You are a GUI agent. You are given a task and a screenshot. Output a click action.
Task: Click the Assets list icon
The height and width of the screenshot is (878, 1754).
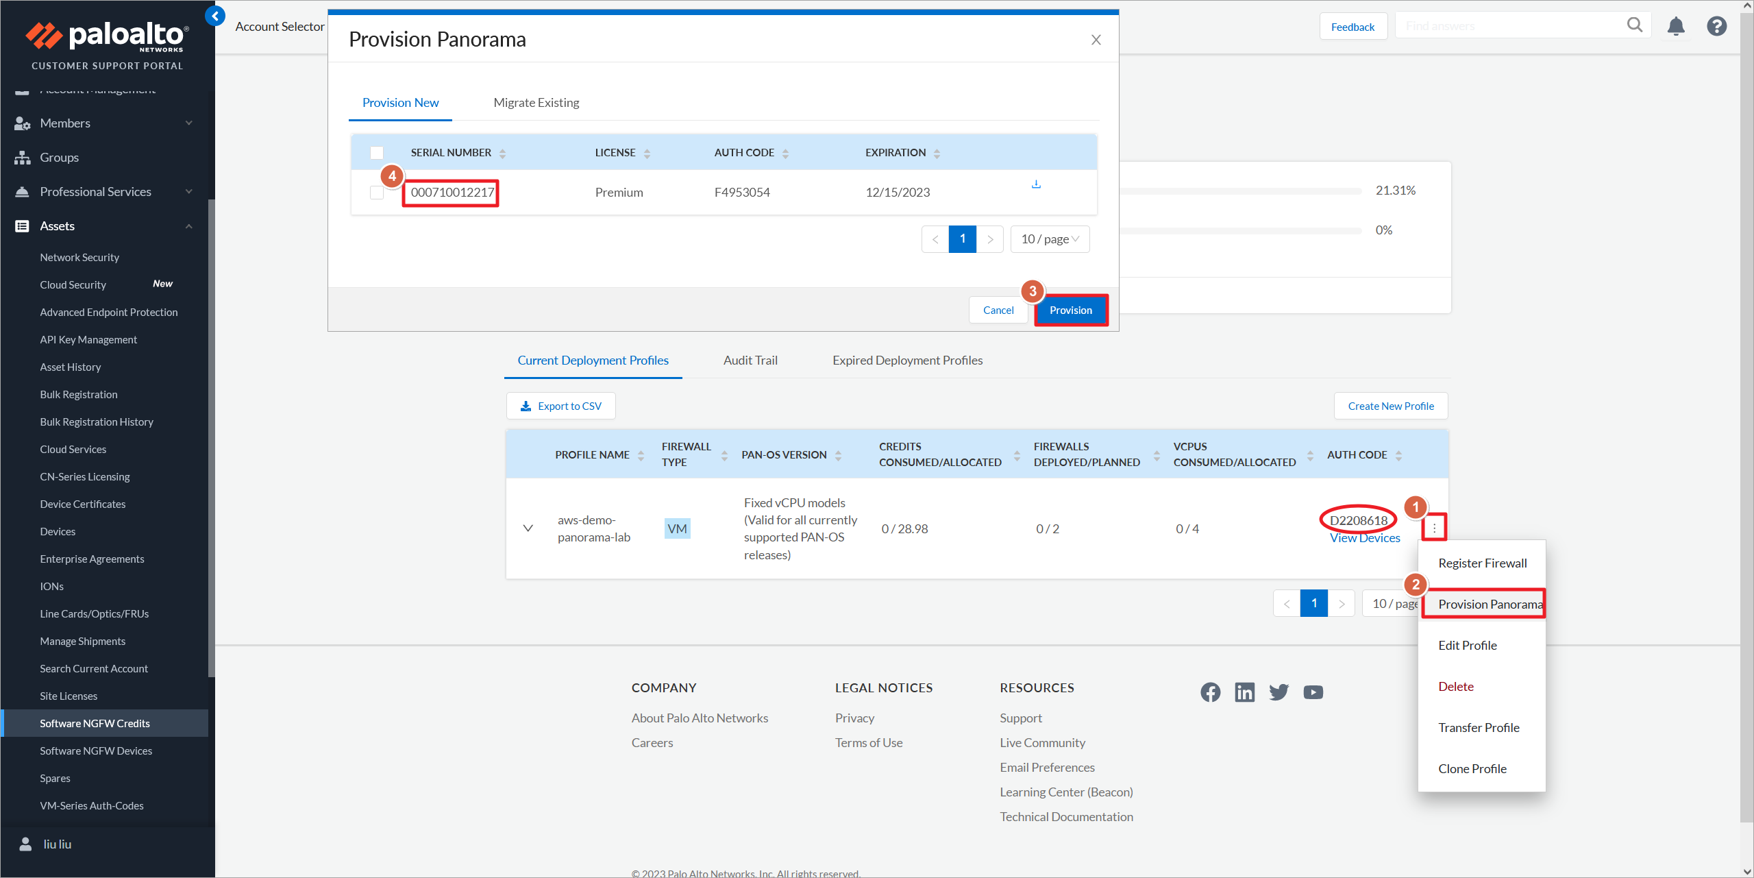[x=22, y=226]
